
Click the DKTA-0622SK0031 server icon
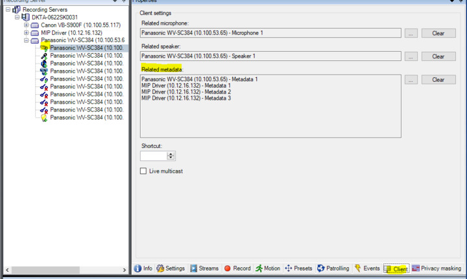tap(25, 18)
